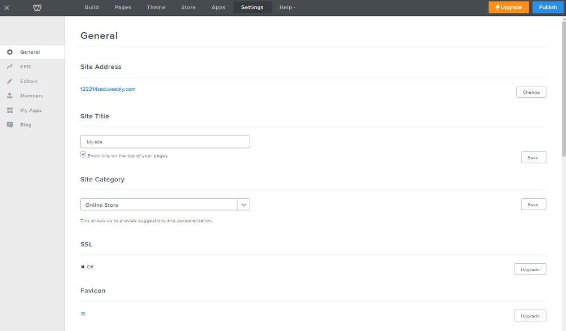Viewport: 566px width, 331px height.
Task: Open the Help dropdown menu
Action: point(287,7)
